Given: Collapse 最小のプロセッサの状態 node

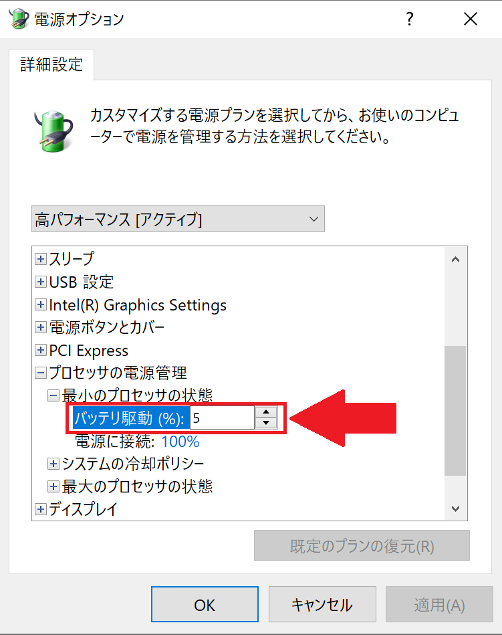Looking at the screenshot, I should (53, 395).
